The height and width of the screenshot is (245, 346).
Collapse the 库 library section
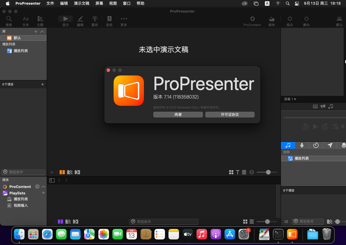[42, 32]
